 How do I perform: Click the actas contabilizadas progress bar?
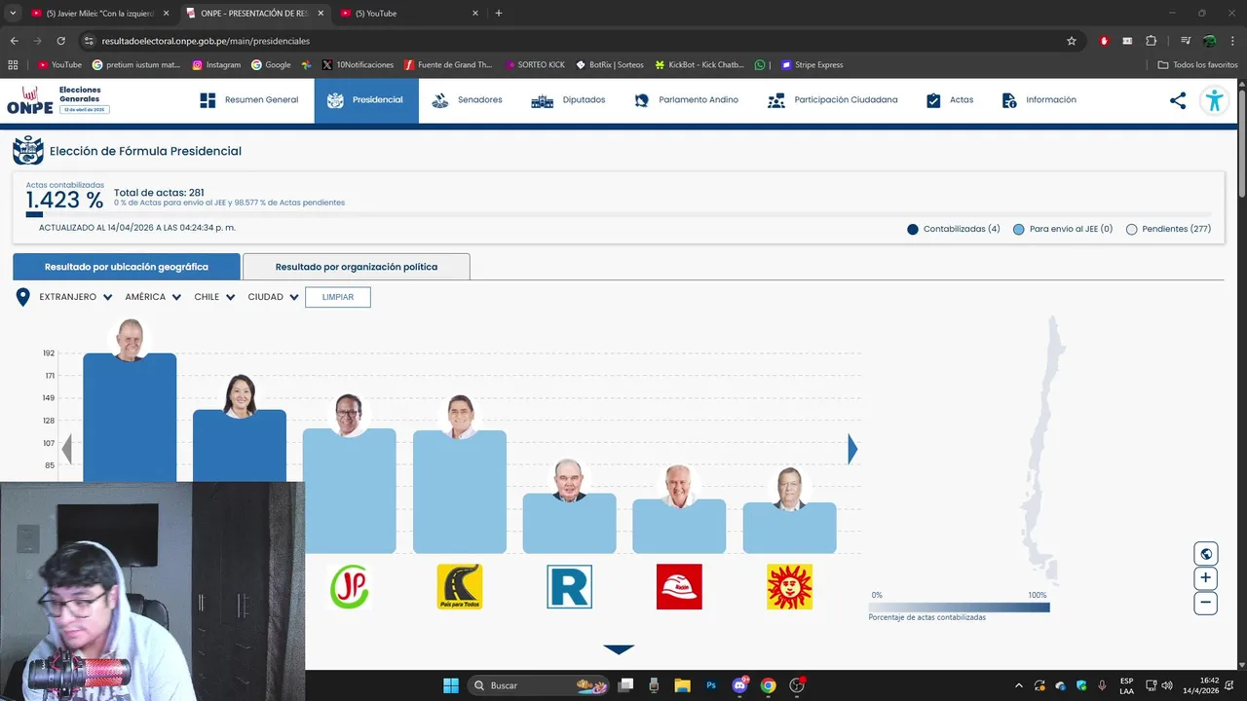pyautogui.click(x=619, y=214)
